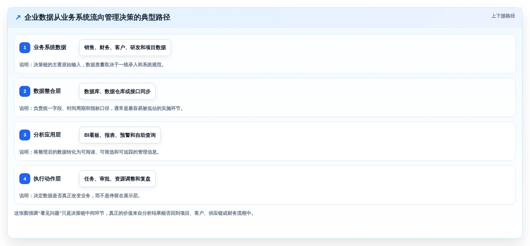Viewport: 530px width, 246px height.
Task: Select the 分析应用层 step label
Action: coord(47,135)
